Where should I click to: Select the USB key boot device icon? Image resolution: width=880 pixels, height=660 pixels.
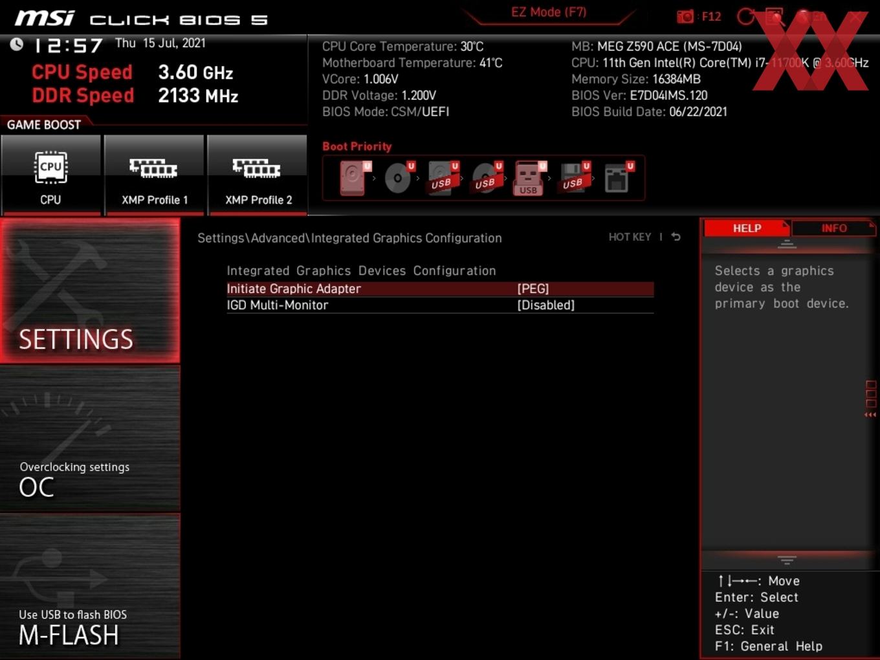pyautogui.click(x=530, y=178)
